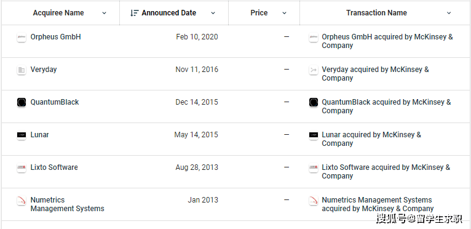Click the Lunar acquiree logo icon
Image resolution: width=471 pixels, height=229 pixels.
22,135
